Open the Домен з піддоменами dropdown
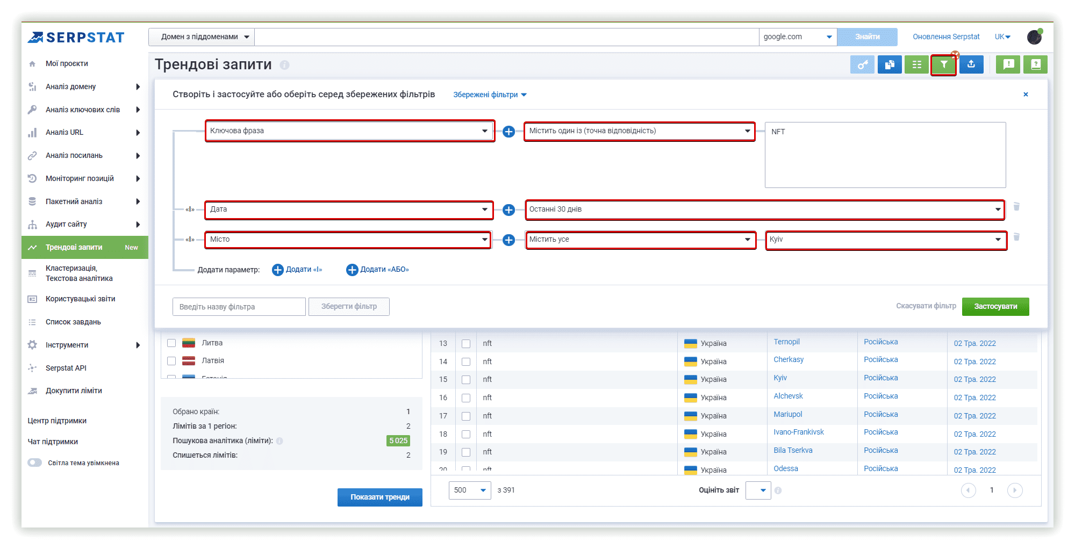The width and height of the screenshot is (1075, 549). [x=202, y=37]
